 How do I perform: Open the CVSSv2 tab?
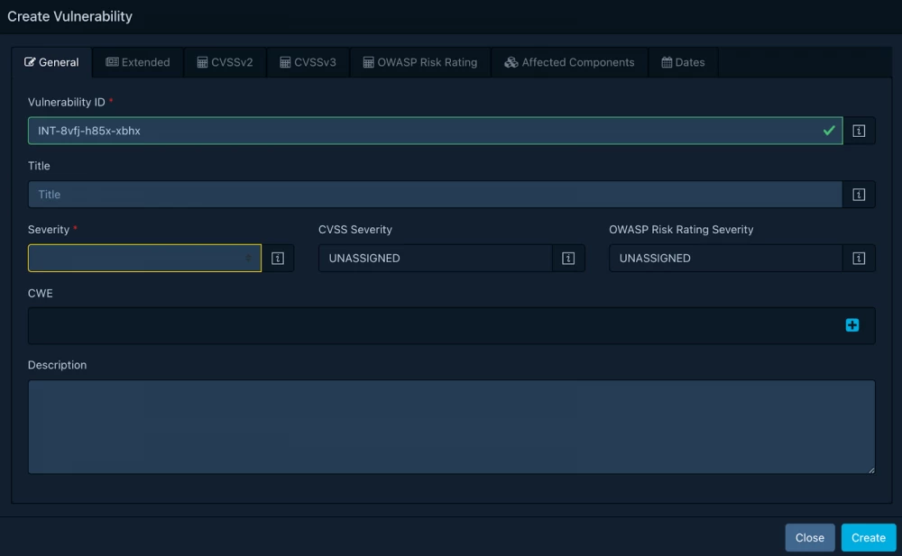(225, 62)
